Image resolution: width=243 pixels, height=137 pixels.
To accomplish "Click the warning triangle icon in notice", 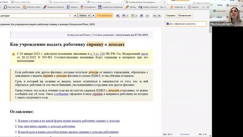I will coord(14,54).
